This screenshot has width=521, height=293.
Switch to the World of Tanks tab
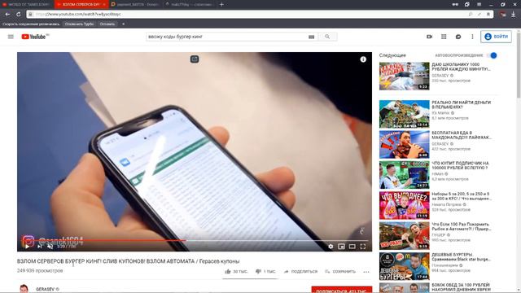click(x=27, y=4)
